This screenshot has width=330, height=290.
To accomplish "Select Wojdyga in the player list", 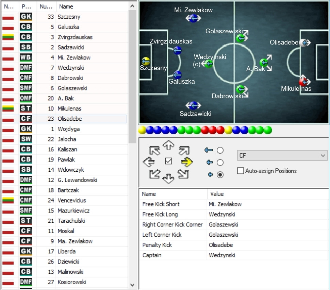I will pyautogui.click(x=64, y=129).
